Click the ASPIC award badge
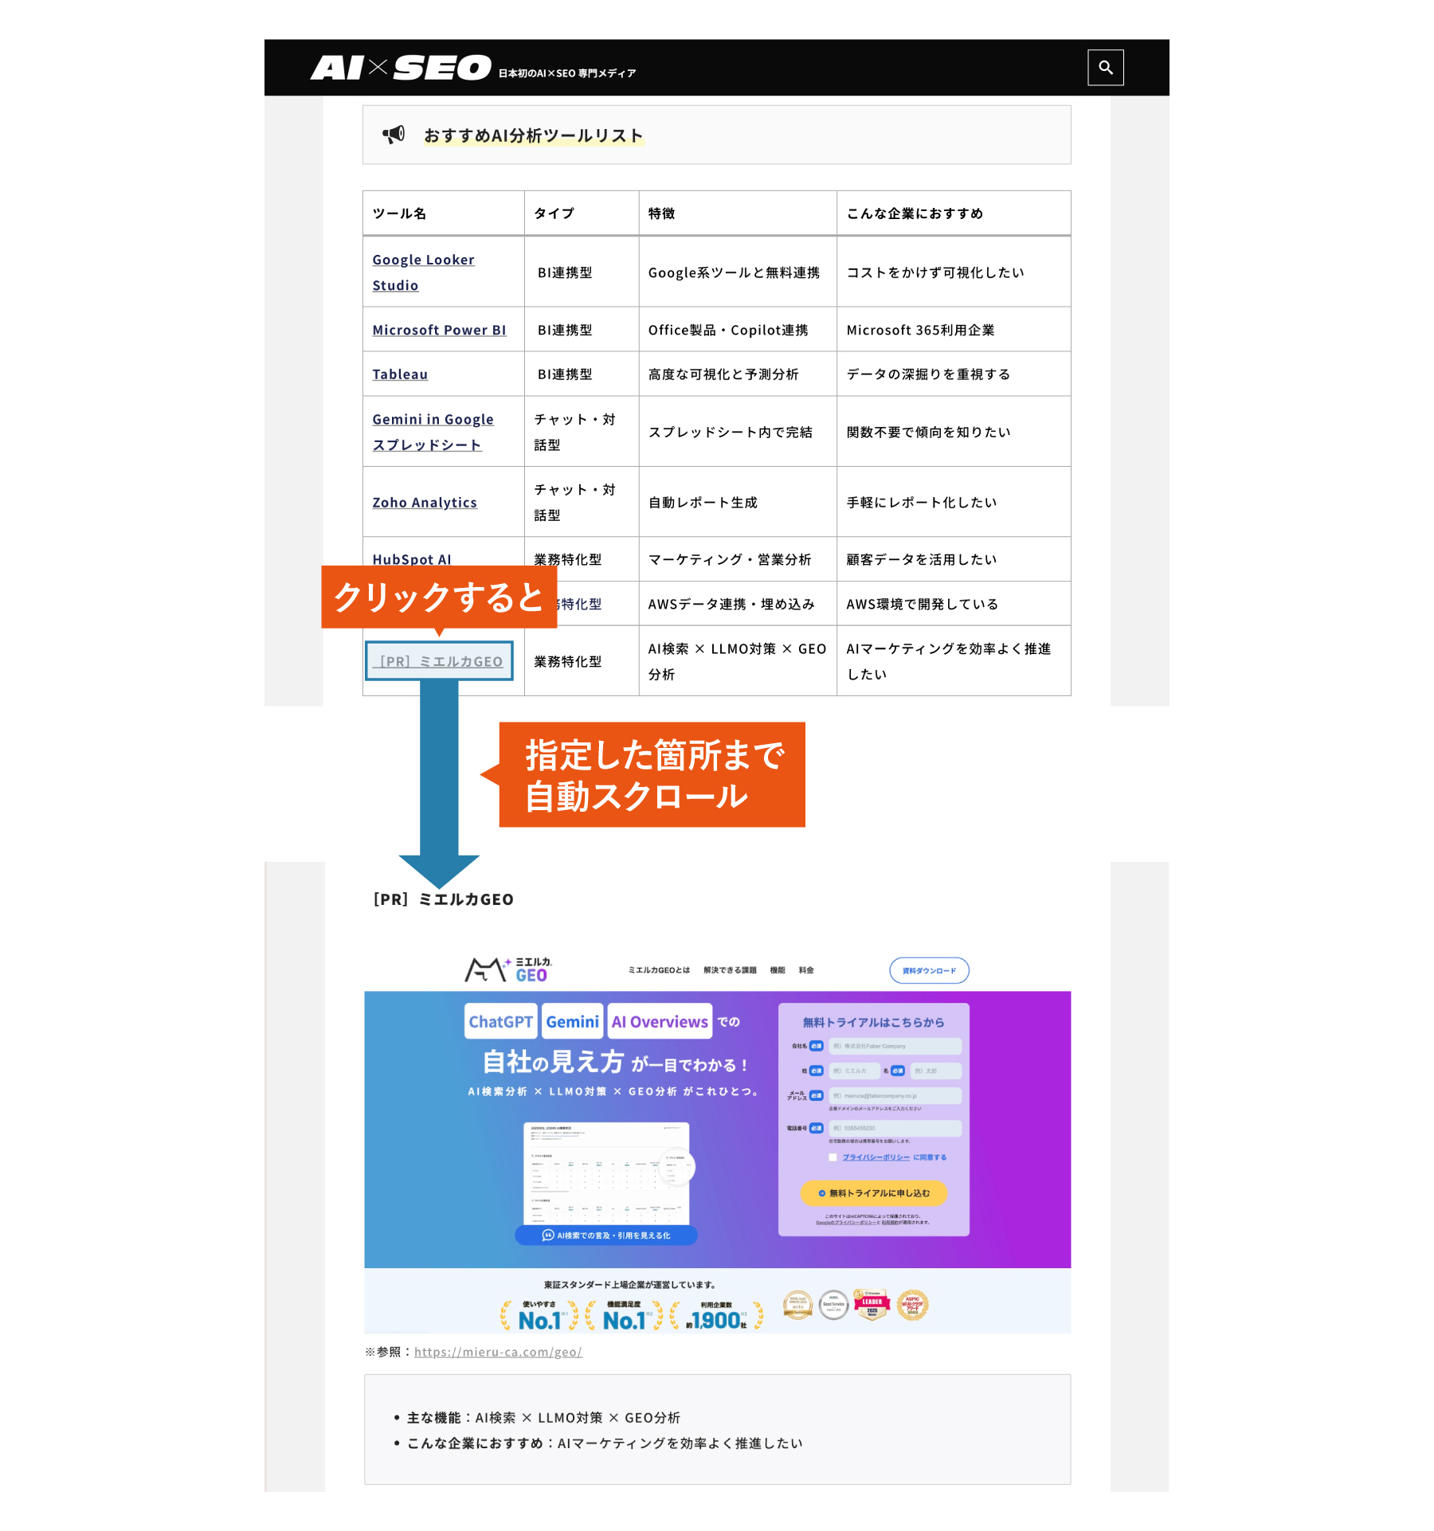 coord(912,1305)
